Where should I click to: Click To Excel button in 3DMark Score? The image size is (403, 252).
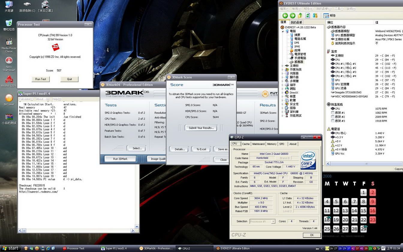coord(201,149)
